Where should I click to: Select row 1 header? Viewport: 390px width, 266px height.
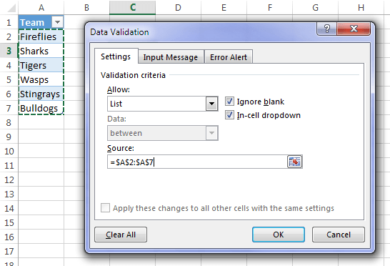9,22
